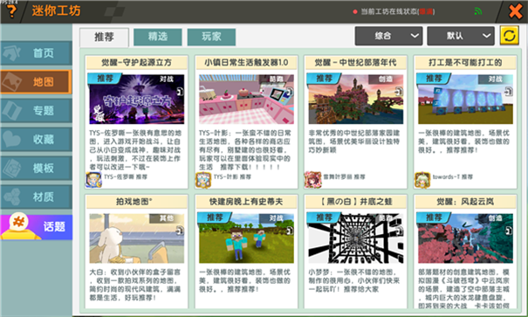This screenshot has height=317, width=528.
Task: Switch to the 精选 tab
Action: (x=158, y=37)
